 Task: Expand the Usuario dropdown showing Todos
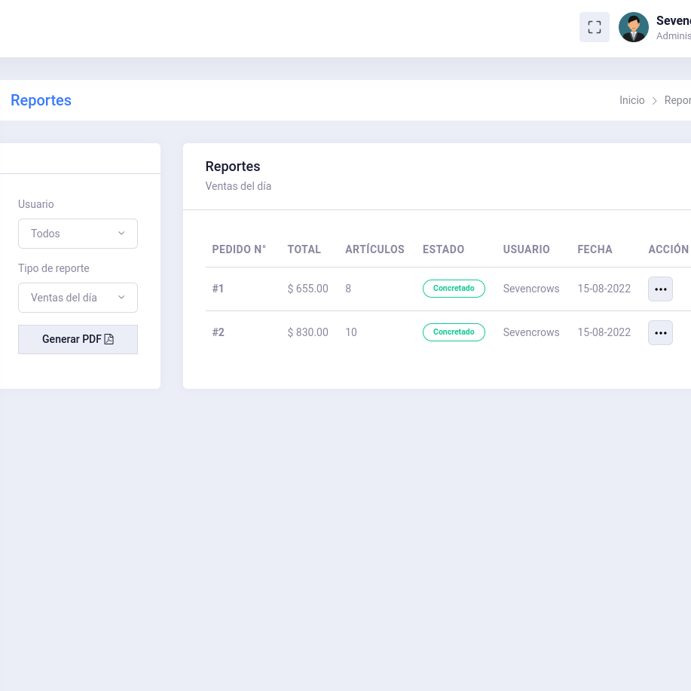point(78,234)
